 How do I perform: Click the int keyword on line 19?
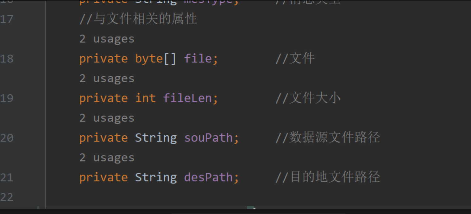click(145, 98)
